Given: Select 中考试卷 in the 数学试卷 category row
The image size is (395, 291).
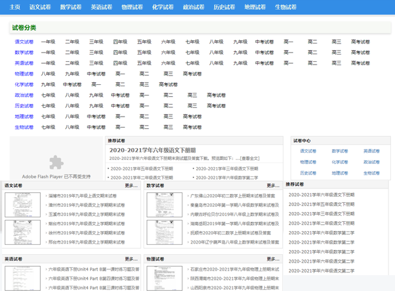Looking at the screenshot, I should (x=264, y=53).
